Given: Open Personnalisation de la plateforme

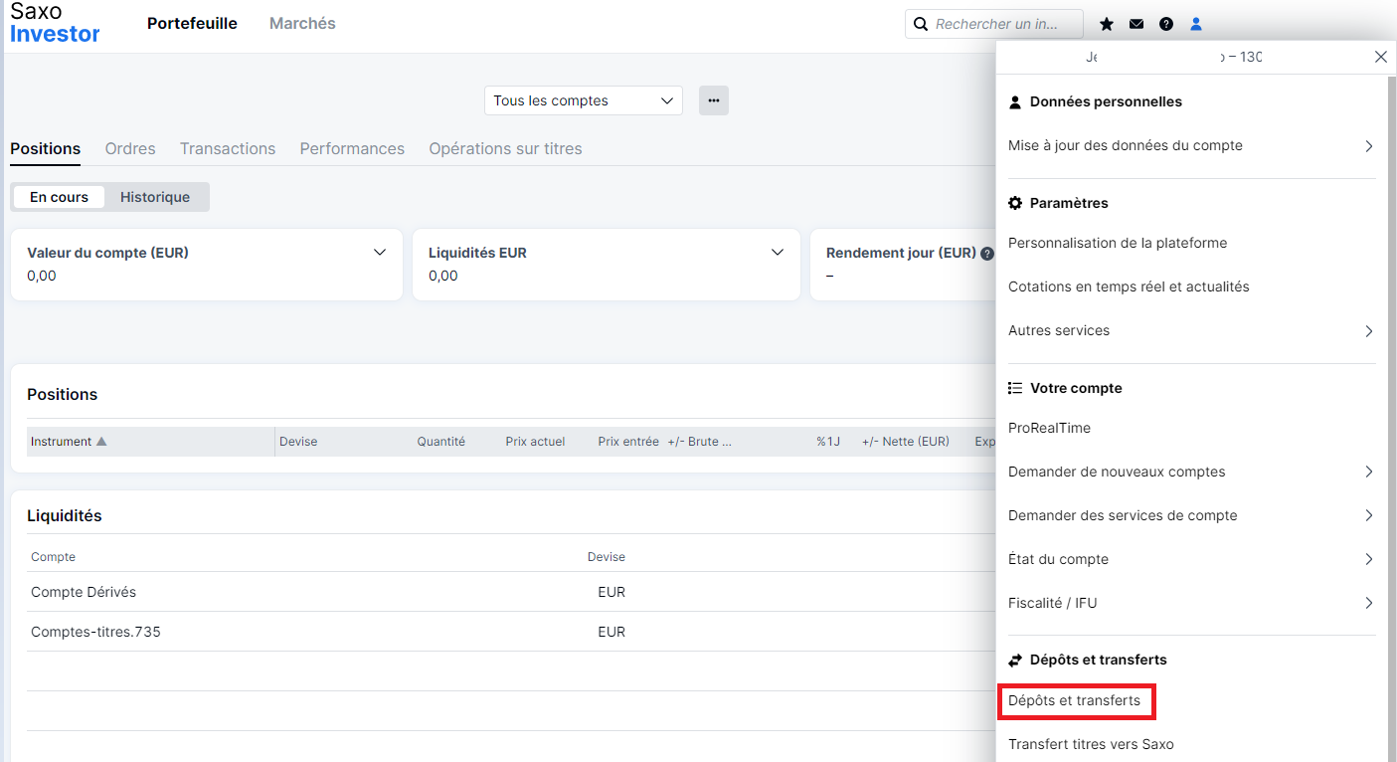Looking at the screenshot, I should pos(1118,243).
